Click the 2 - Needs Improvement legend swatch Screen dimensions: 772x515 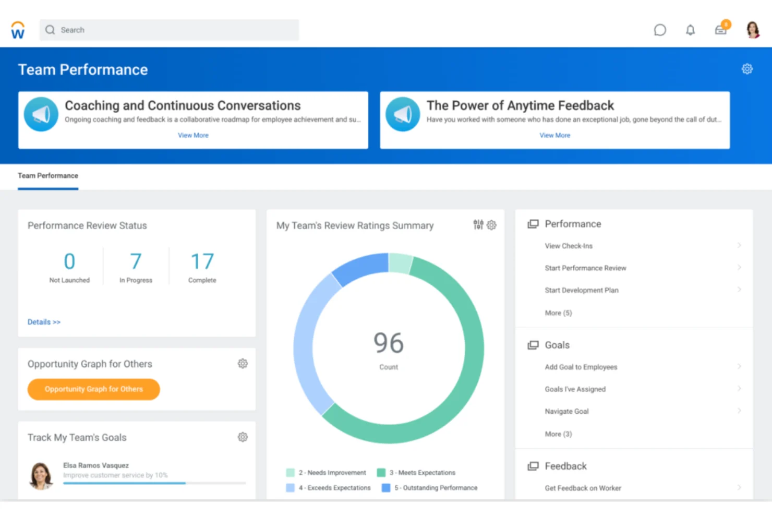click(291, 473)
